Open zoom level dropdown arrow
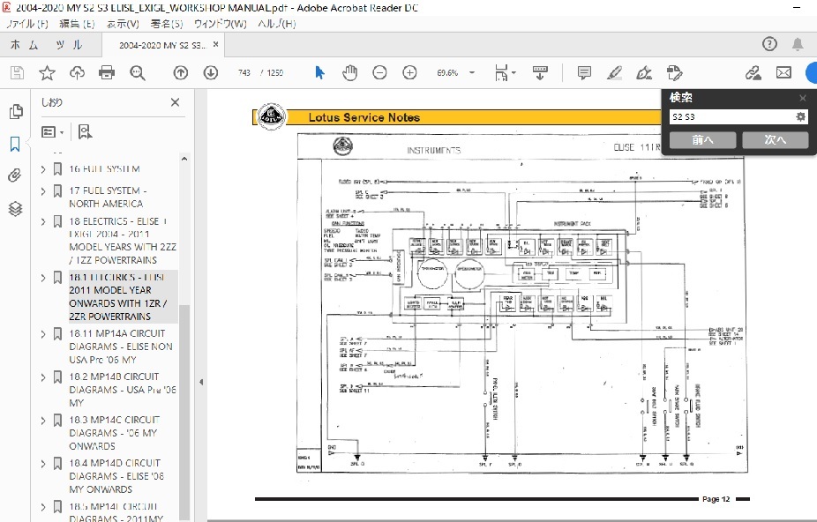The height and width of the screenshot is (522, 817). pos(472,73)
